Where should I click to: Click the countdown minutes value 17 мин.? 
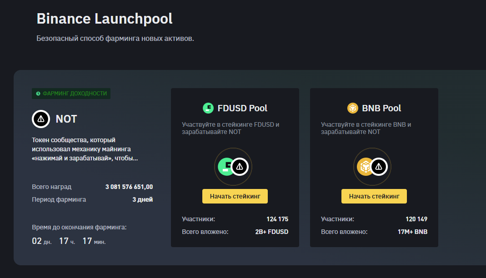[94, 241]
